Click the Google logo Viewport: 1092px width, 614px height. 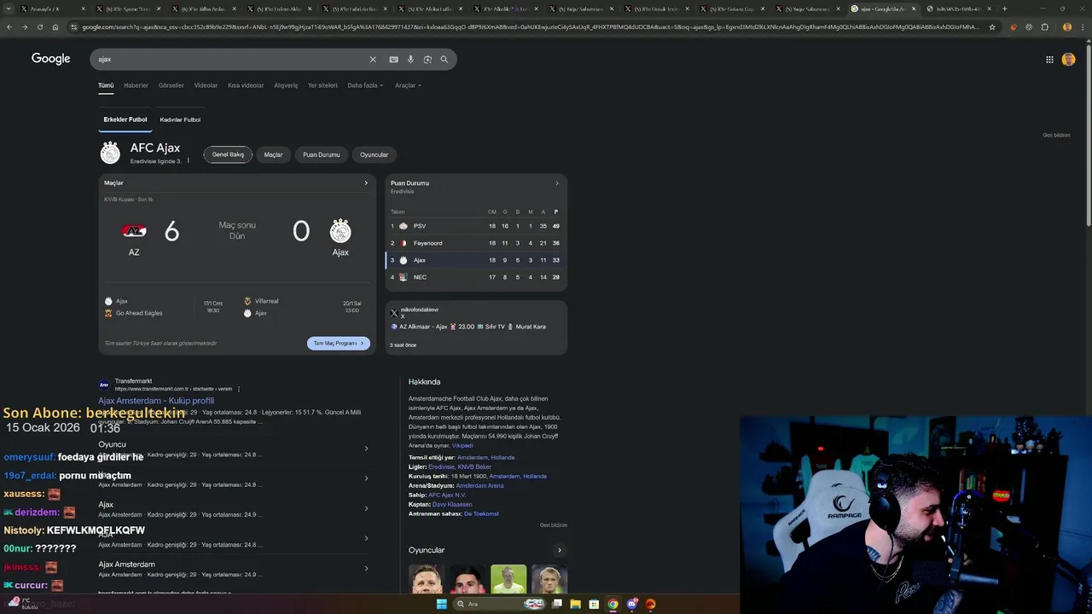point(51,59)
